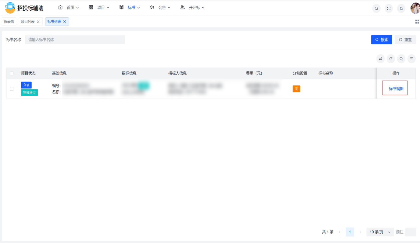The width and height of the screenshot is (420, 243).
Task: Check the select-all header checkbox
Action: click(x=12, y=73)
